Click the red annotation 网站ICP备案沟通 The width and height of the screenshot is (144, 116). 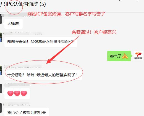(44, 14)
